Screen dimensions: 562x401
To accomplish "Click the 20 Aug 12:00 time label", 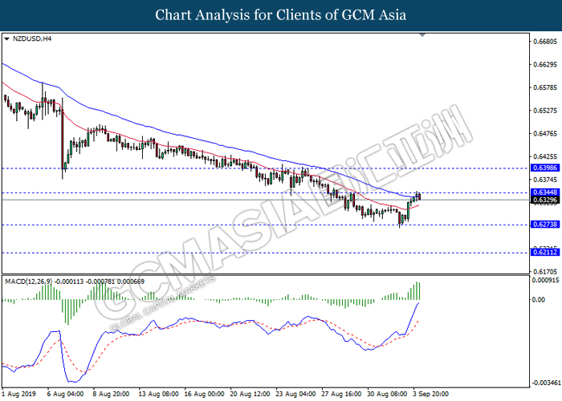I will tap(250, 395).
